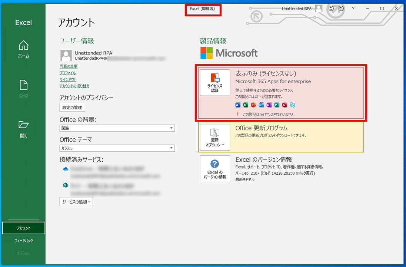Send a frown feedback face
This screenshot has height=267, width=406.
[x=341, y=9]
